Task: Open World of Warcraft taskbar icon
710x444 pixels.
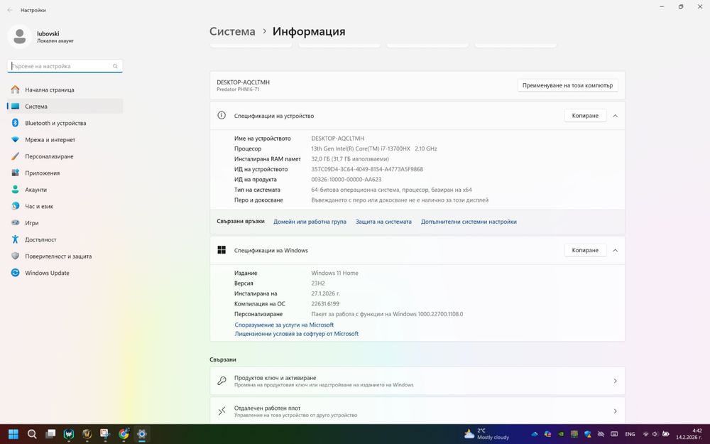Action: click(87, 434)
